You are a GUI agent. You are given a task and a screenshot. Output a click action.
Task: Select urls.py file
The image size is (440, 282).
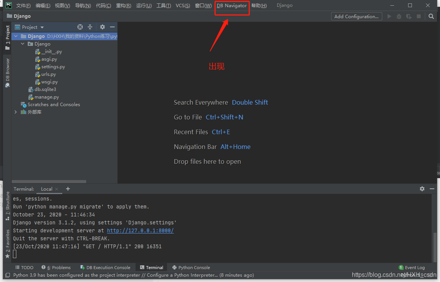click(x=46, y=74)
